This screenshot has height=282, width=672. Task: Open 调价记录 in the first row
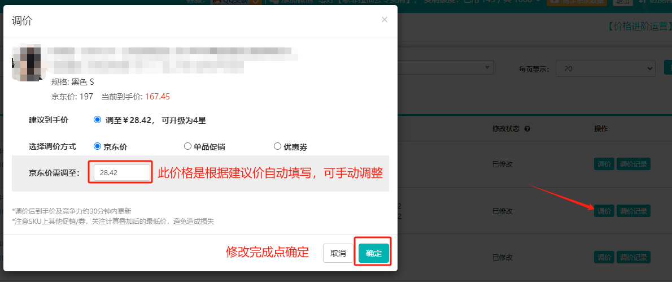tap(633, 164)
